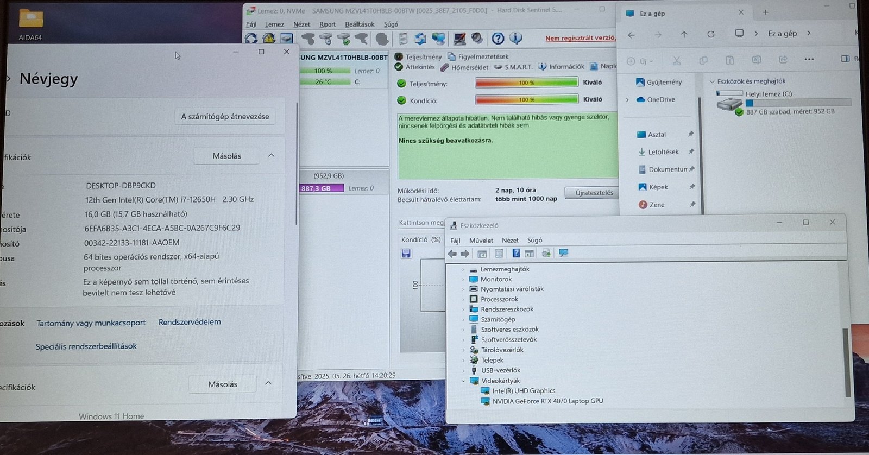Click the A számítógép átnevezése button
The width and height of the screenshot is (869, 455).
click(225, 117)
